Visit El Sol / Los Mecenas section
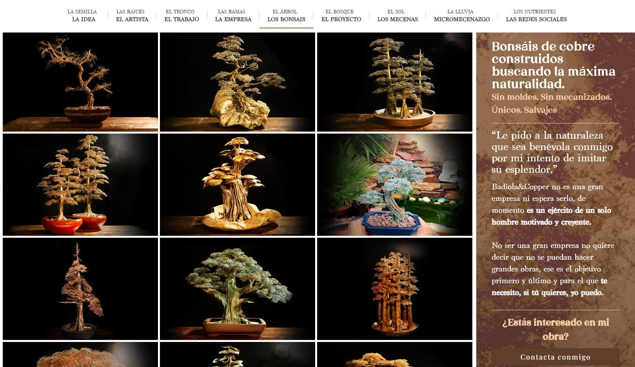Image resolution: width=635 pixels, height=367 pixels. (397, 15)
